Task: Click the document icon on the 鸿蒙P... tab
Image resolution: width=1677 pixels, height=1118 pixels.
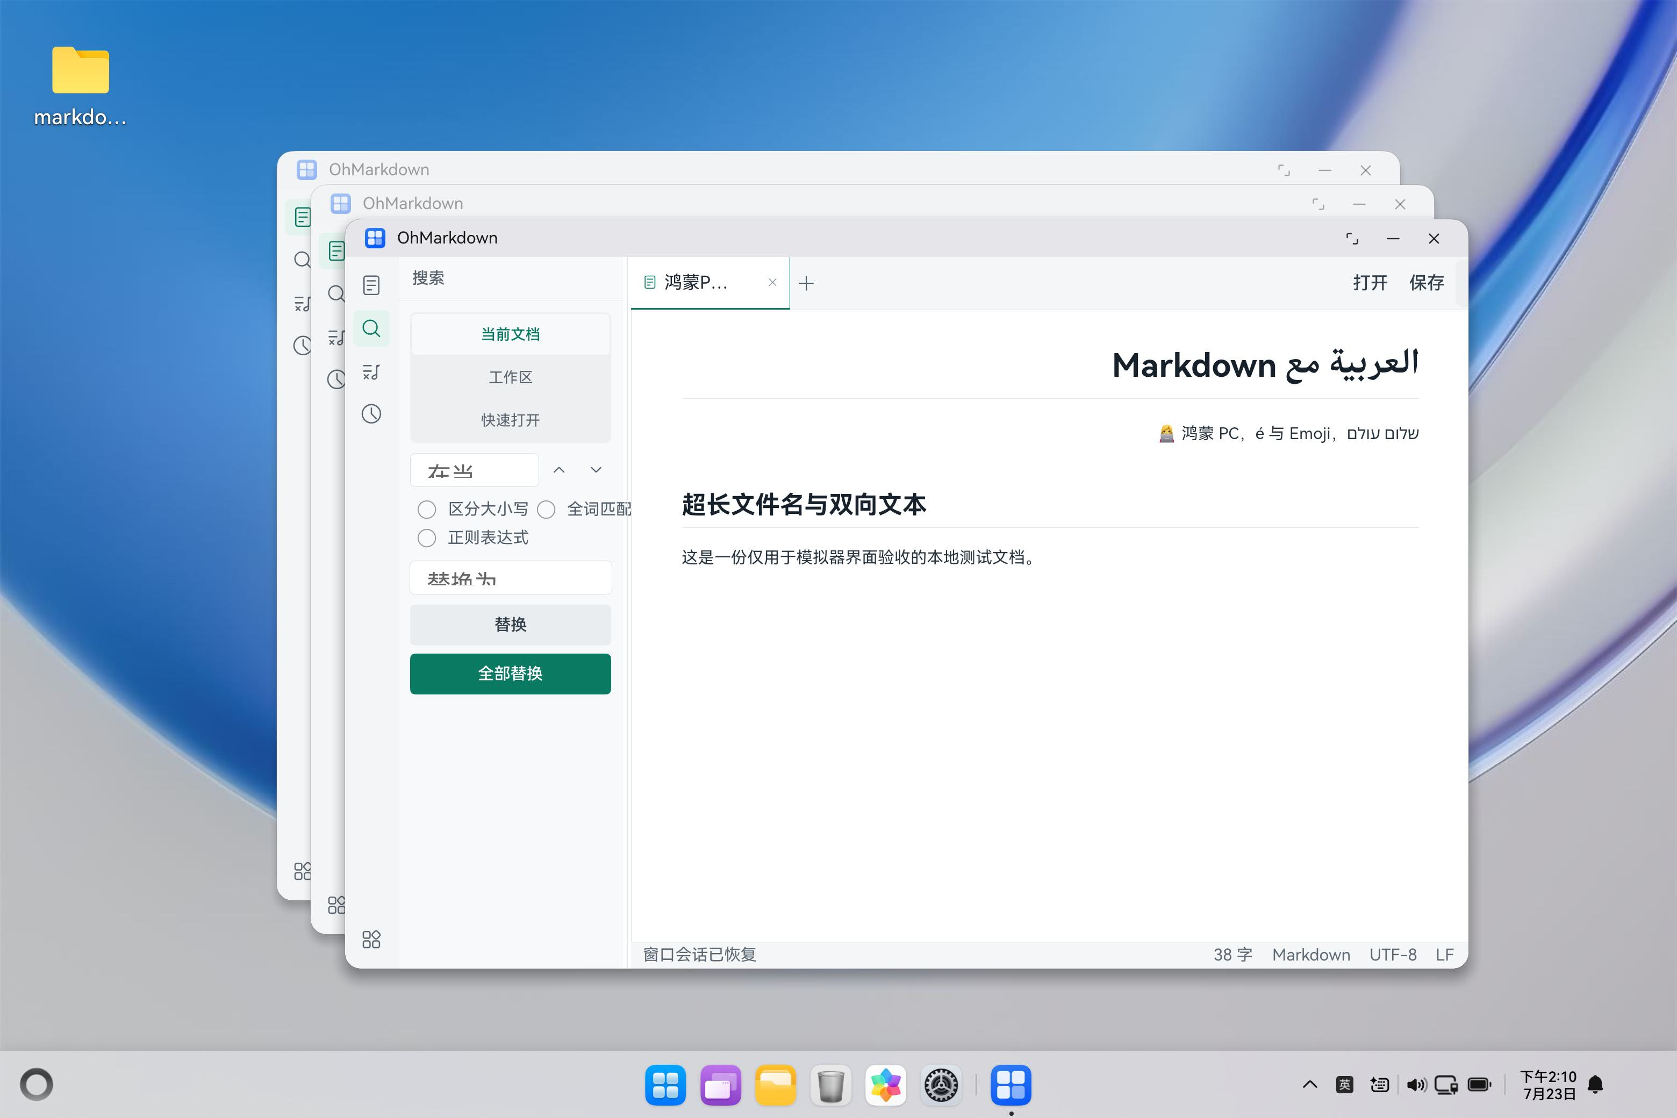Action: [x=649, y=282]
